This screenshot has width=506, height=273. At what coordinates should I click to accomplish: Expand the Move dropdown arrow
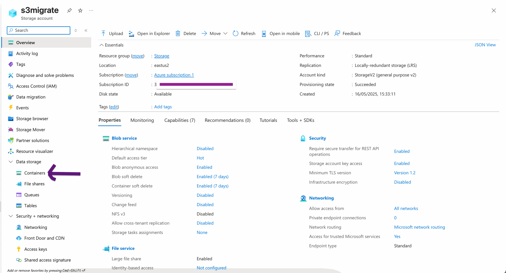(225, 33)
